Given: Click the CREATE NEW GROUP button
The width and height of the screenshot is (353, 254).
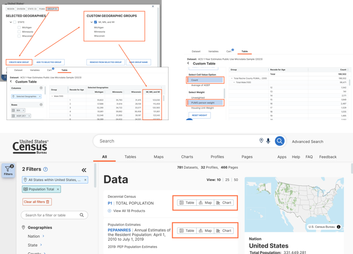Looking at the screenshot, I should point(19,62).
